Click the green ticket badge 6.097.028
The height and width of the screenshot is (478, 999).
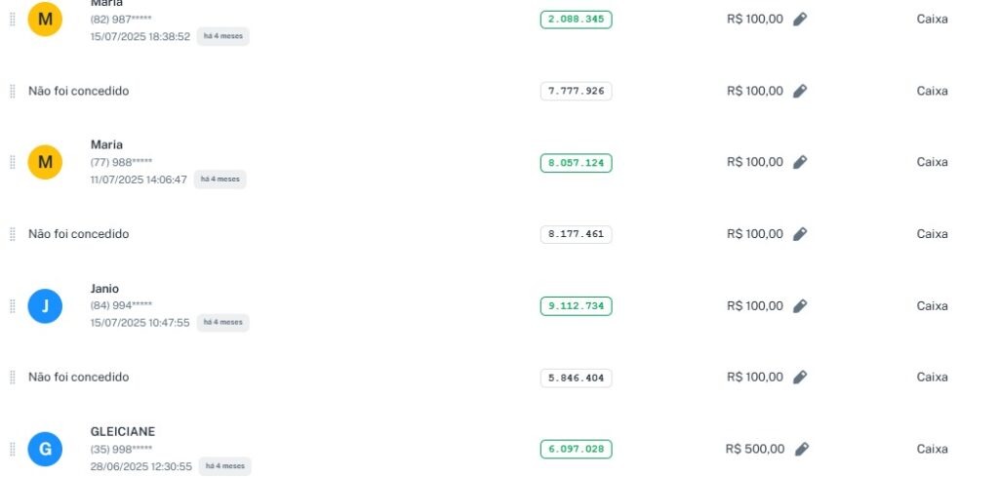click(x=576, y=450)
